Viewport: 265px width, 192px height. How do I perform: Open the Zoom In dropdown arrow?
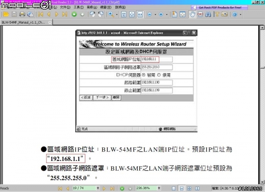click(167, 14)
